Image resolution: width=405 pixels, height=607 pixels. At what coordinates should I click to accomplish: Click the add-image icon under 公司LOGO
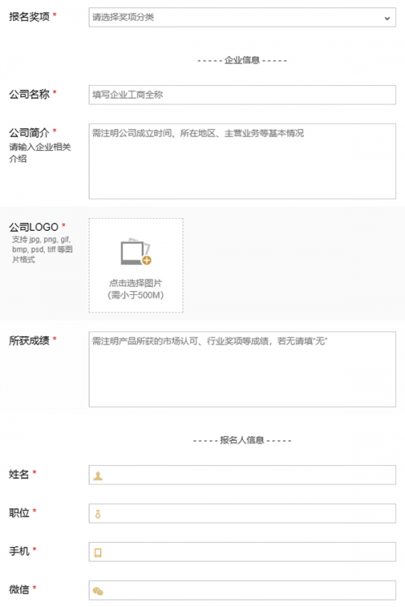136,252
